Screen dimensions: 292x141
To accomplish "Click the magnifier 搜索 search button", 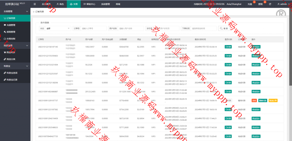I will point(224,28).
